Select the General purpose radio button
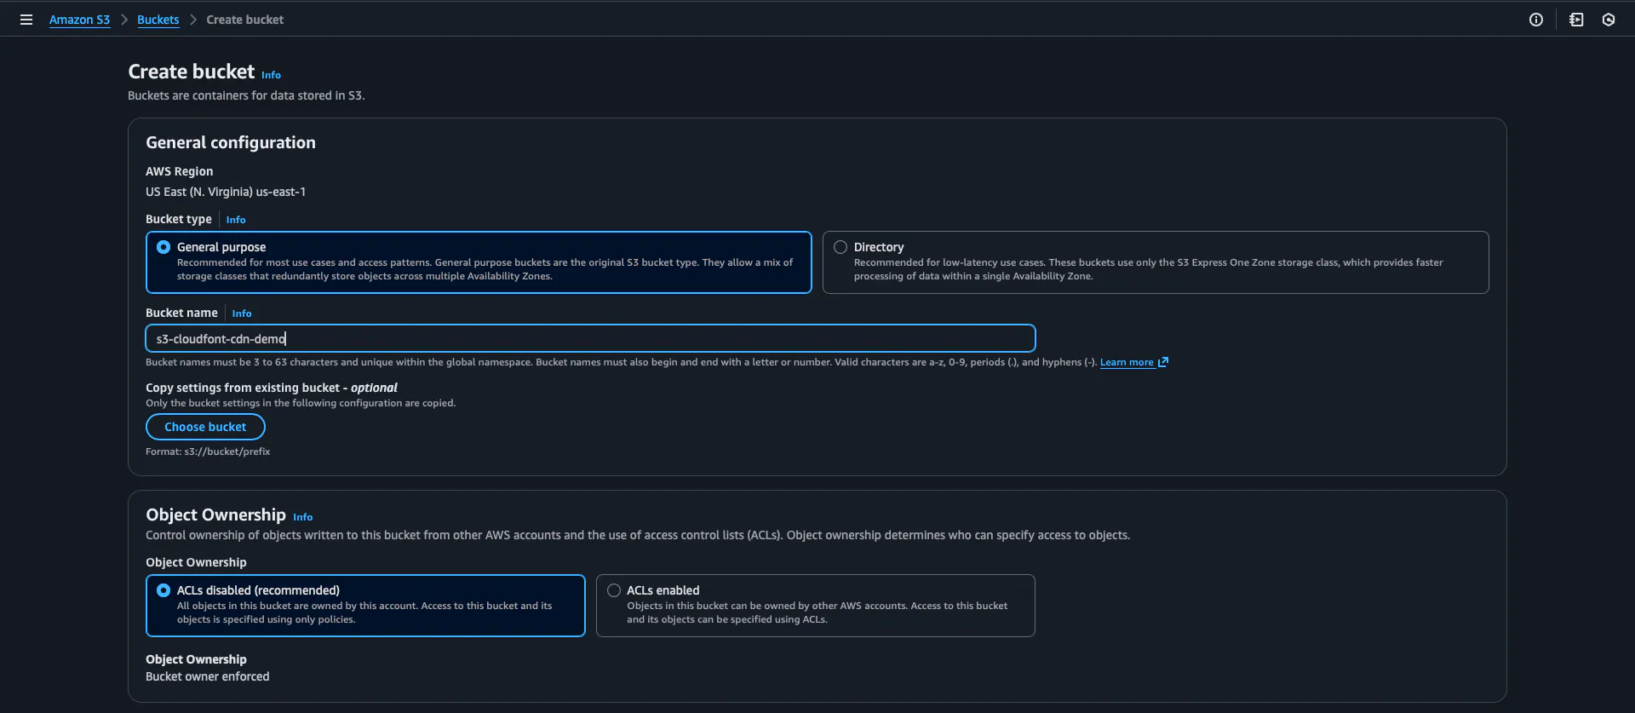The width and height of the screenshot is (1635, 713). [163, 247]
